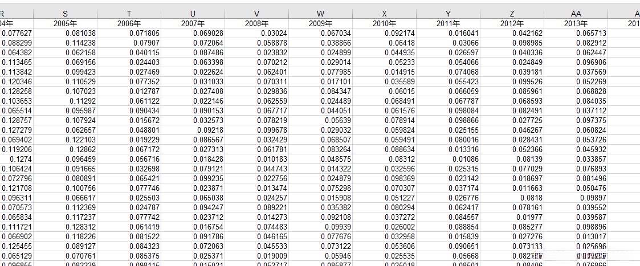Select column U header

(x=193, y=14)
